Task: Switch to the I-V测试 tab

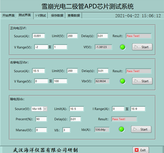Action: (x=41, y=16)
